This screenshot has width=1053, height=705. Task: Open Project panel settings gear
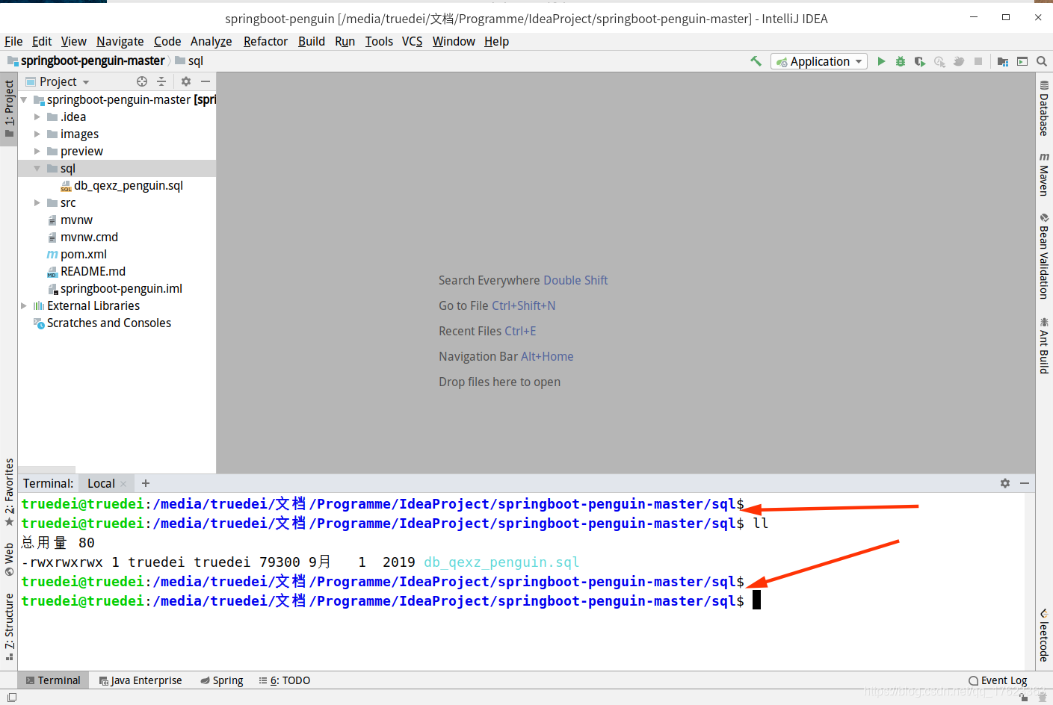point(186,81)
